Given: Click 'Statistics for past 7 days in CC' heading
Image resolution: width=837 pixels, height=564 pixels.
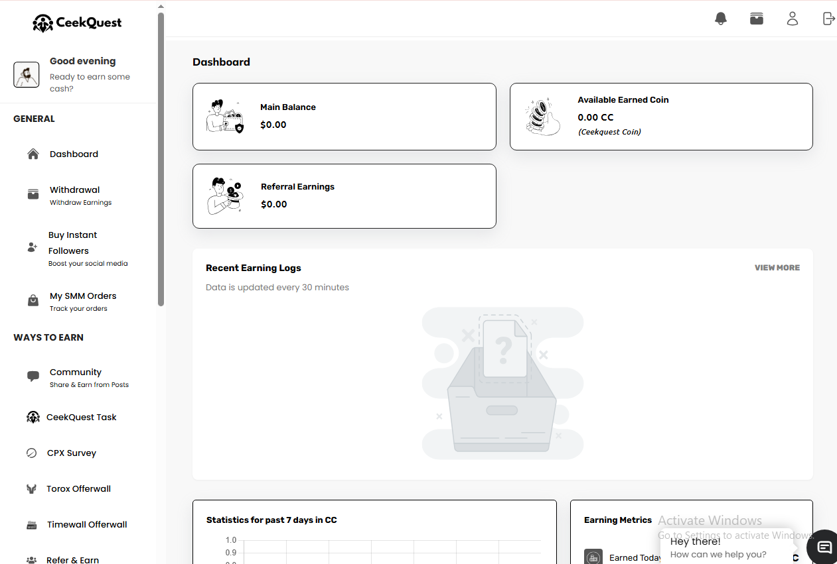Looking at the screenshot, I should [271, 520].
